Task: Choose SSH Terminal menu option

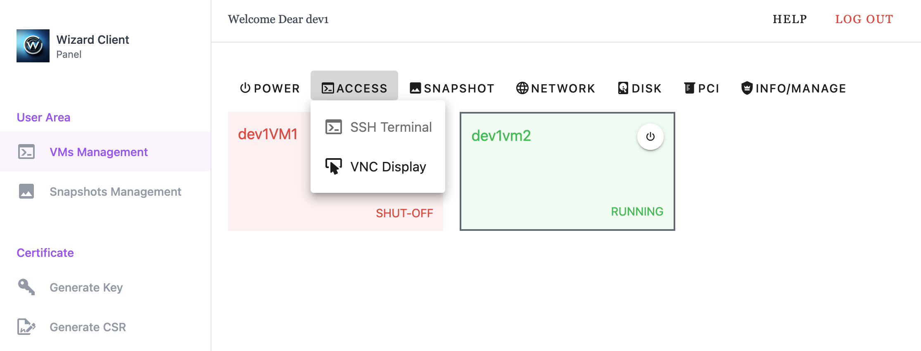Action: (391, 127)
